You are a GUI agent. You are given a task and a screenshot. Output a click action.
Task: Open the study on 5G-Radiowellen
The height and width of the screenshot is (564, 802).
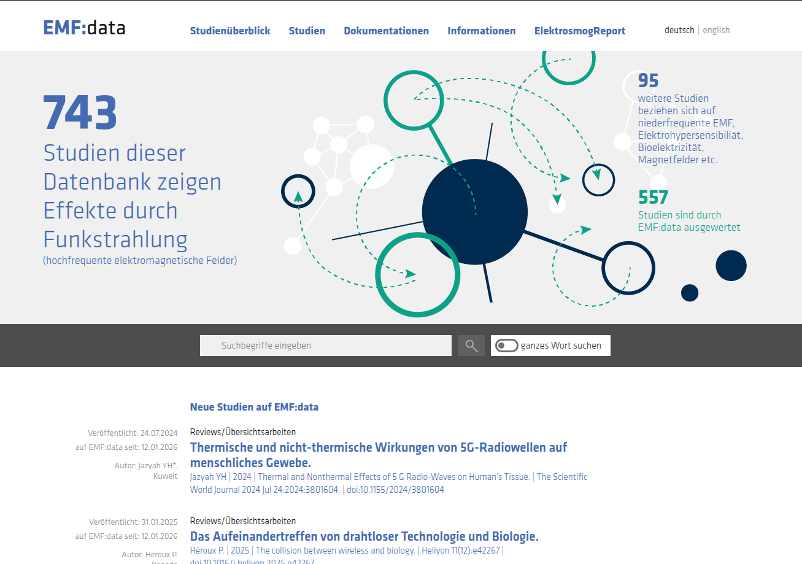click(379, 455)
